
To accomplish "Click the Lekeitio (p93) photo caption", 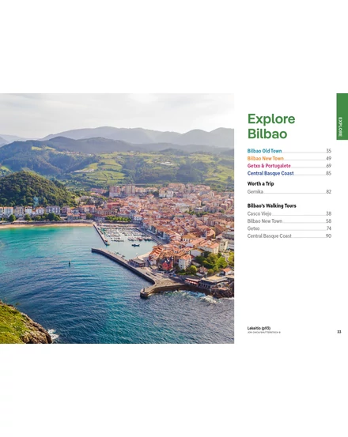I will click(259, 328).
